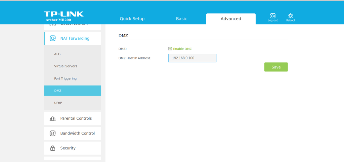Expand the Parental Controls section label
344x162 pixels.
point(76,118)
